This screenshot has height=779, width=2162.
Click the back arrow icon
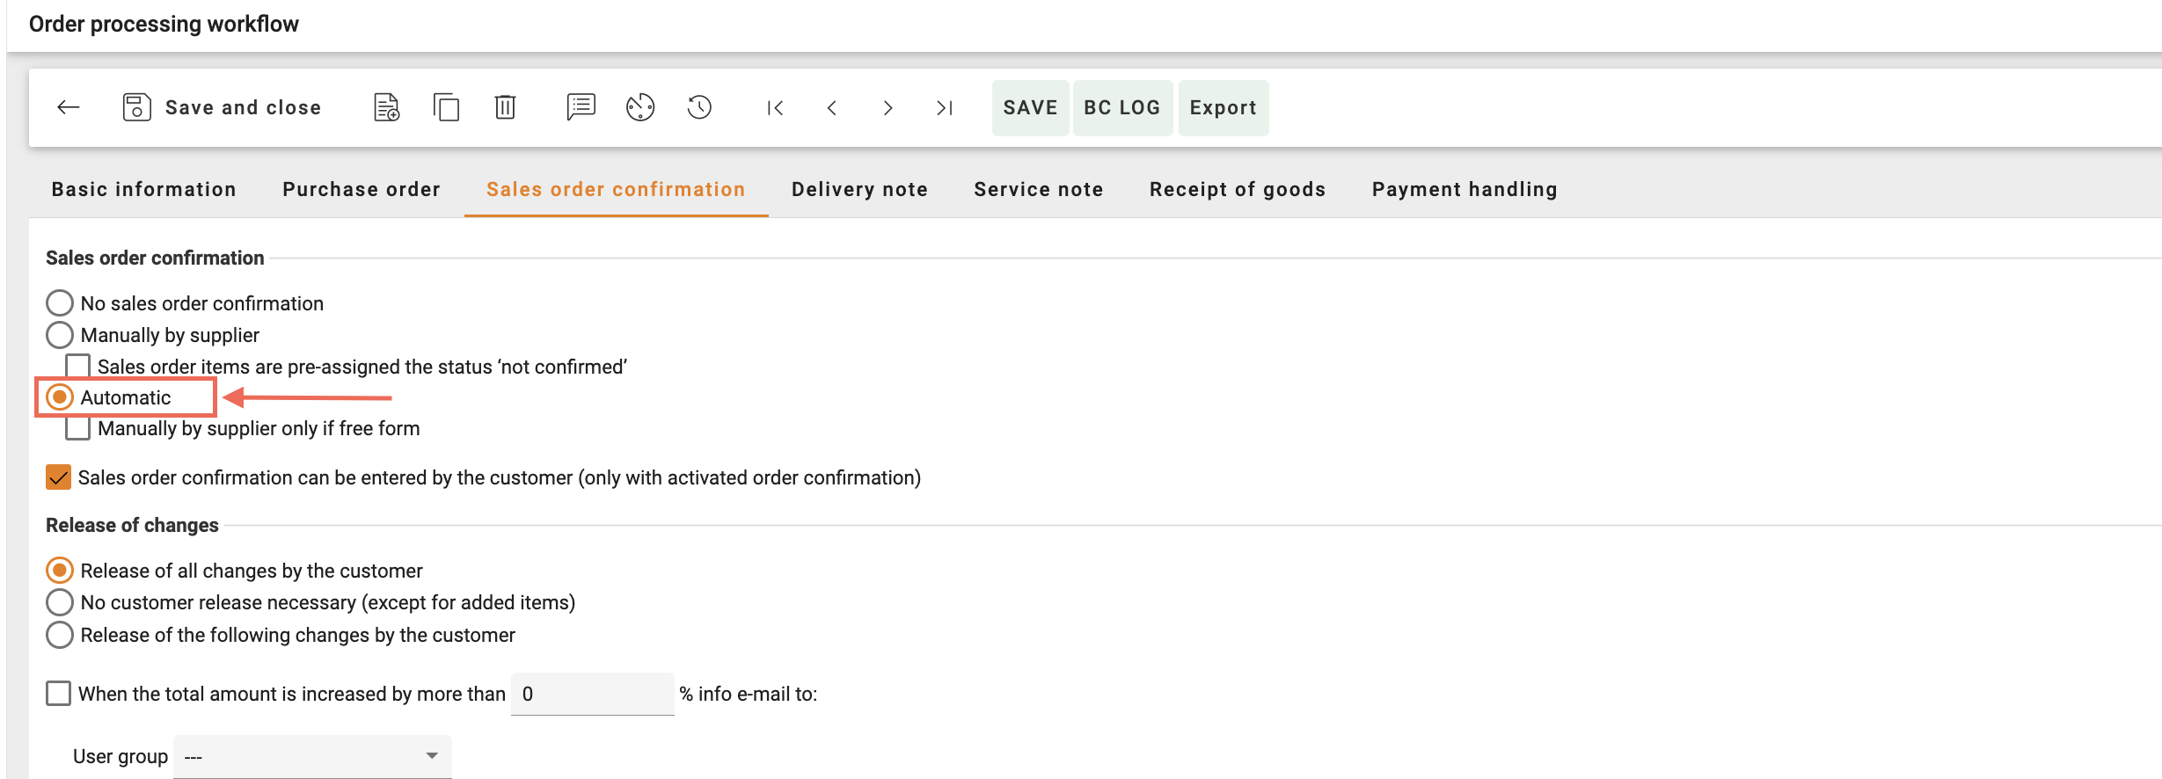pos(69,107)
